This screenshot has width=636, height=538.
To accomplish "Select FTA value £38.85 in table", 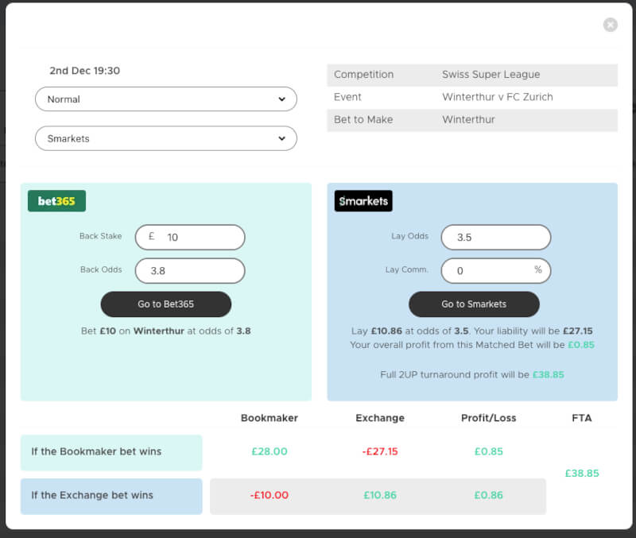I will pos(582,474).
